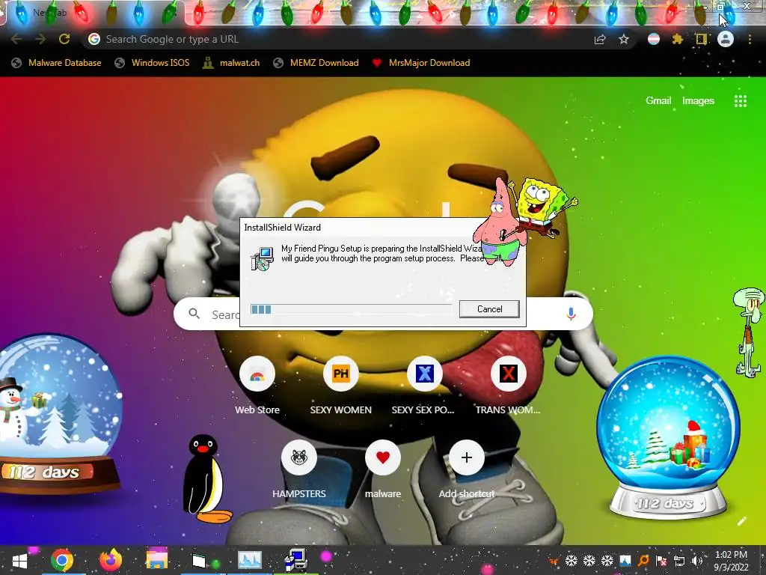Open the MEMZ Download bookmark

[x=316, y=63]
